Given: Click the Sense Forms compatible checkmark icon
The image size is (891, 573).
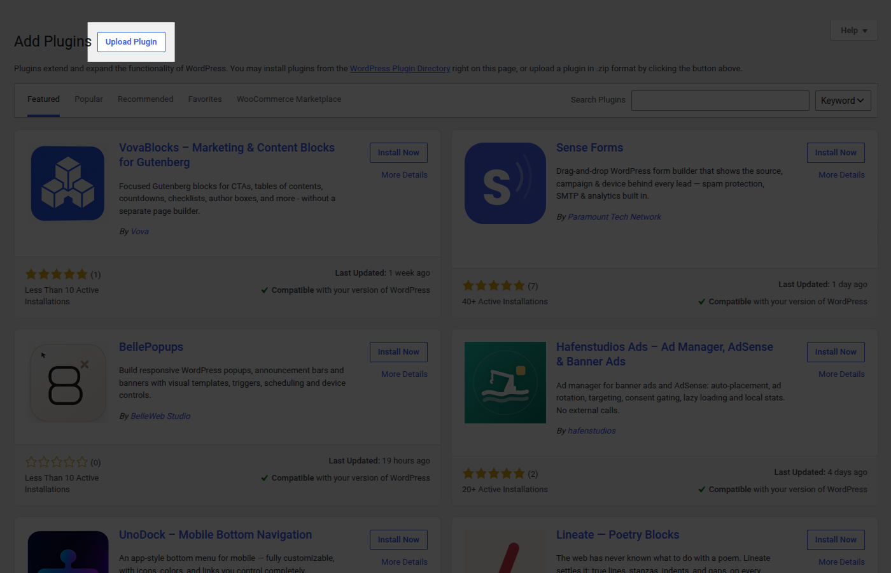Looking at the screenshot, I should pos(701,302).
